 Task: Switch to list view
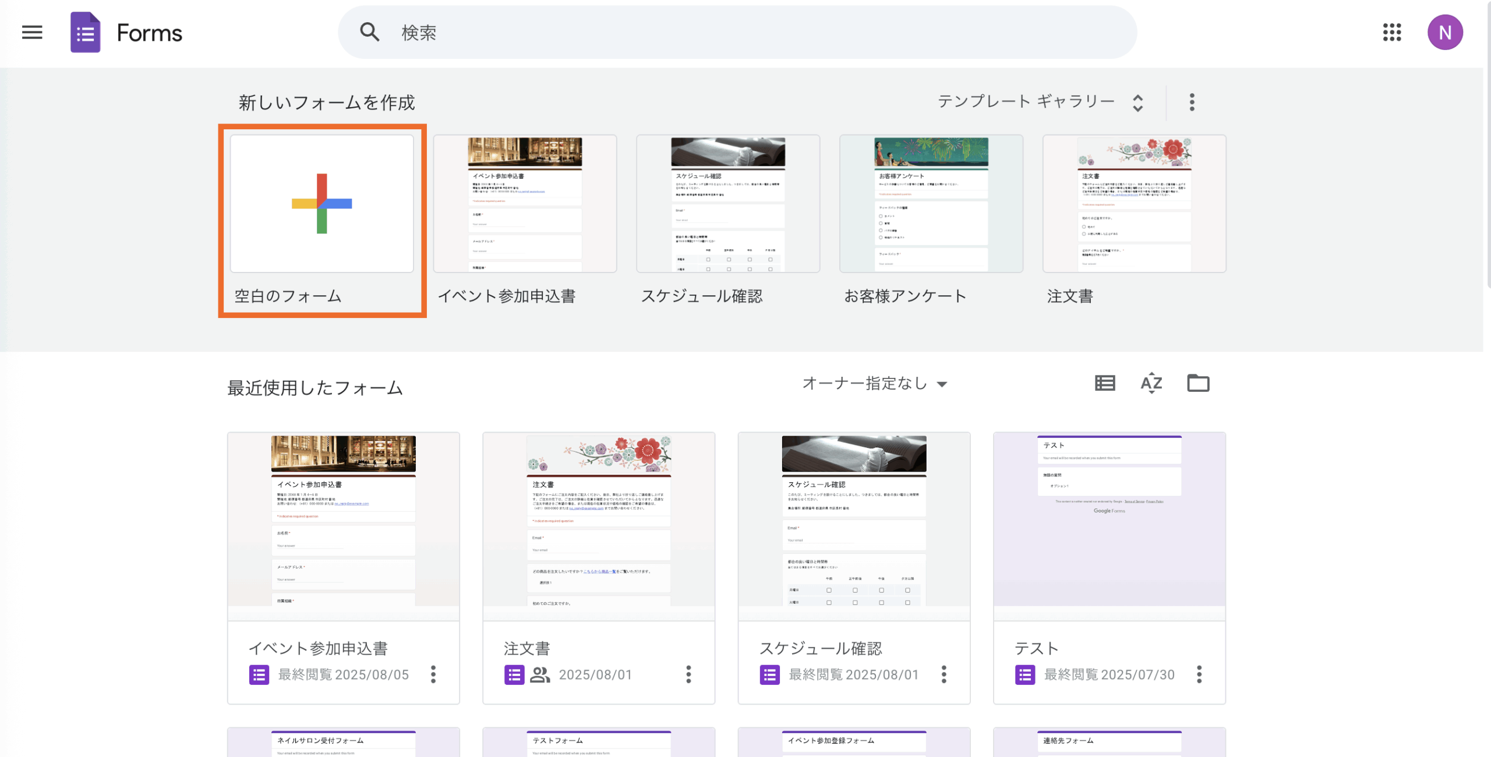pos(1104,383)
